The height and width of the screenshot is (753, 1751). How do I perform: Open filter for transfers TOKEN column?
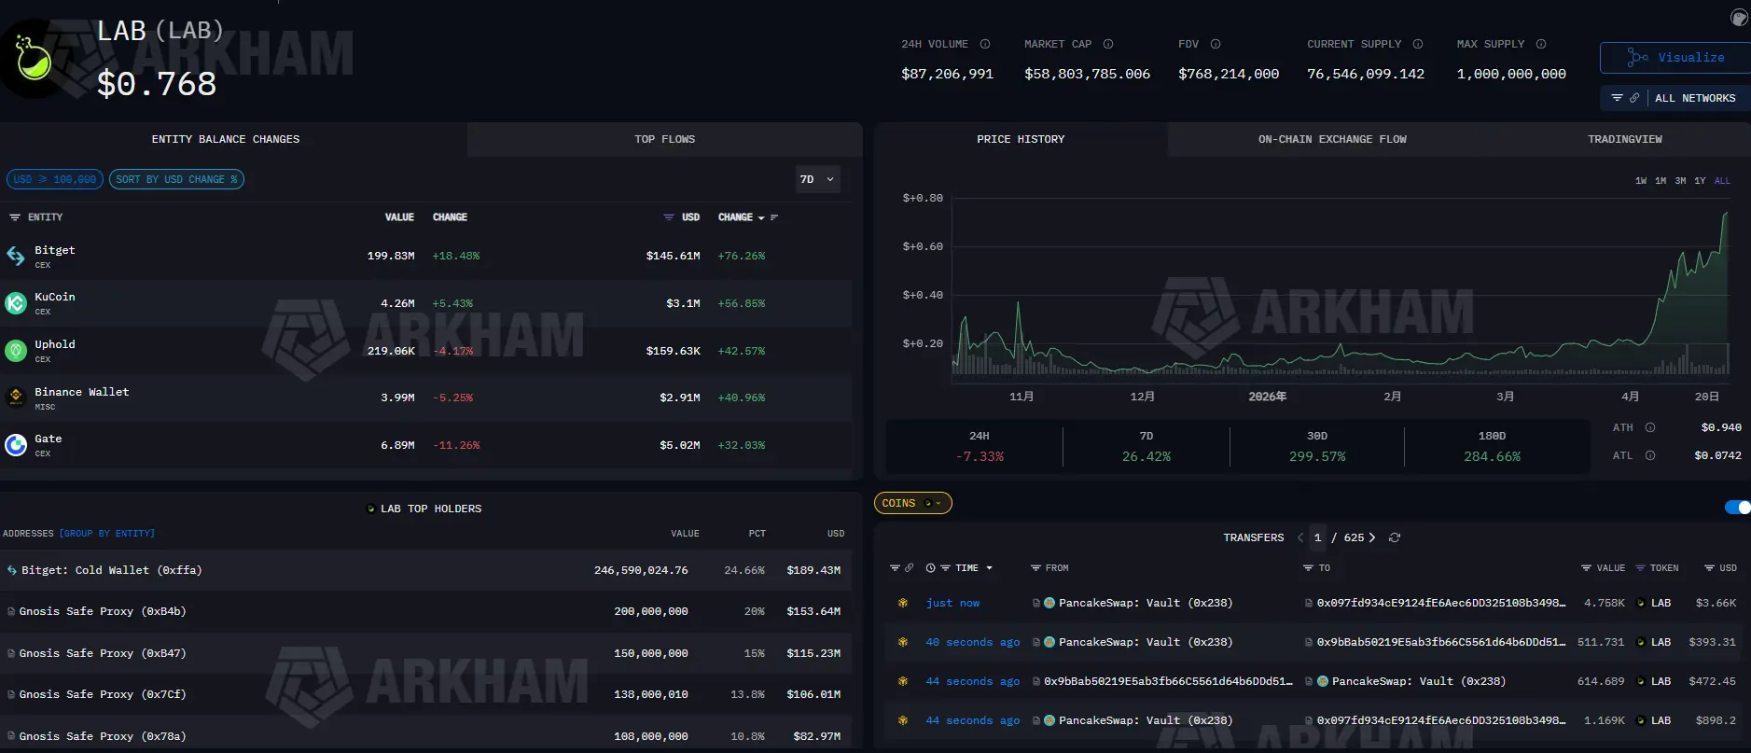point(1640,568)
